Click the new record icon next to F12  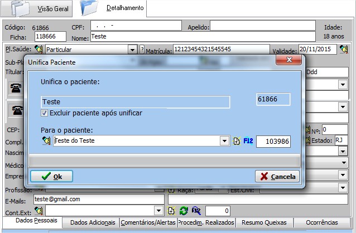pyautogui.click(x=237, y=141)
